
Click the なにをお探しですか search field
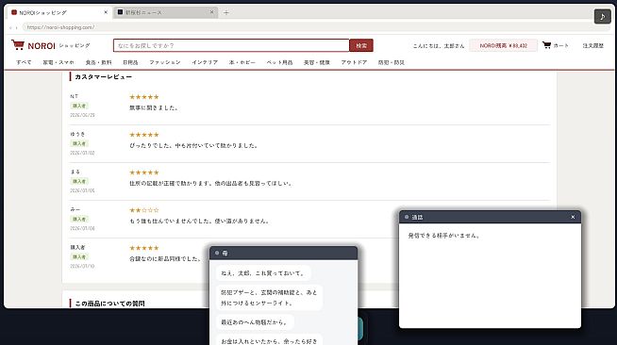tap(231, 45)
